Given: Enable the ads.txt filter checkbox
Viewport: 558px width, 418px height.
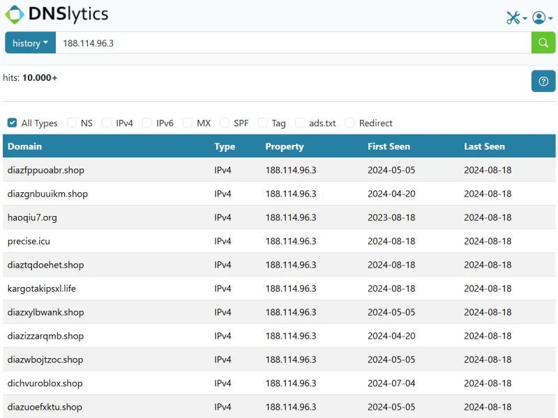Looking at the screenshot, I should coord(300,123).
